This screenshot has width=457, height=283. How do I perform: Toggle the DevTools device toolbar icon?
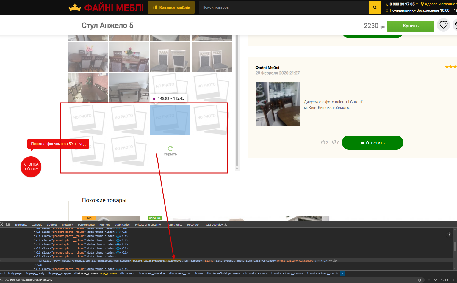[8, 224]
